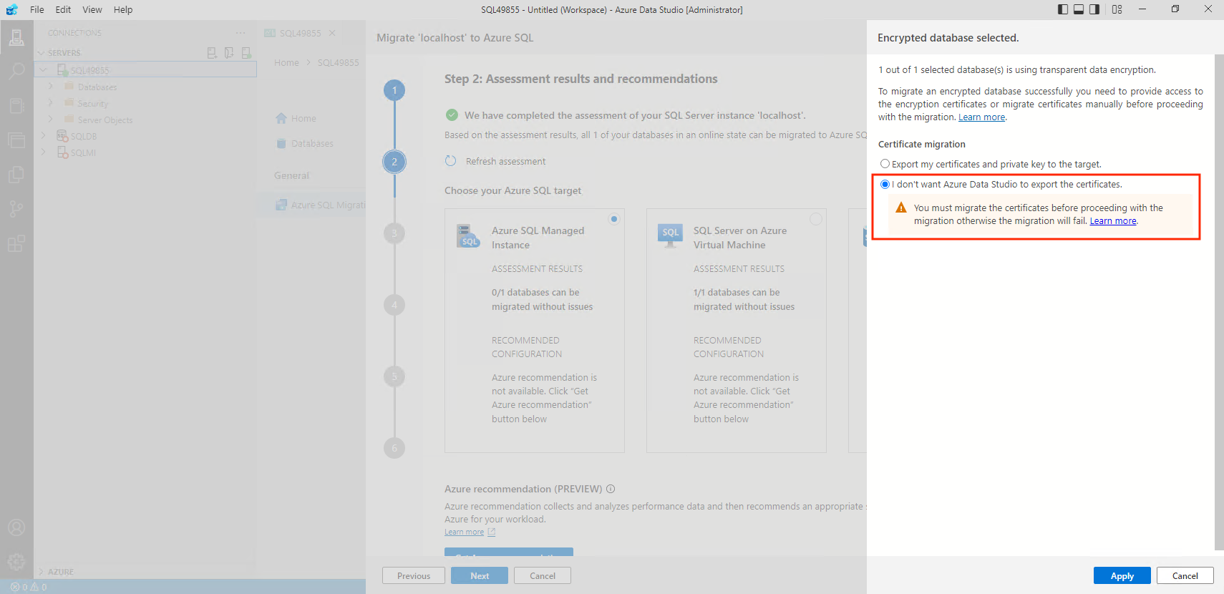This screenshot has width=1224, height=594.
Task: Select I don't want Azure Data Studio export
Action: [885, 184]
